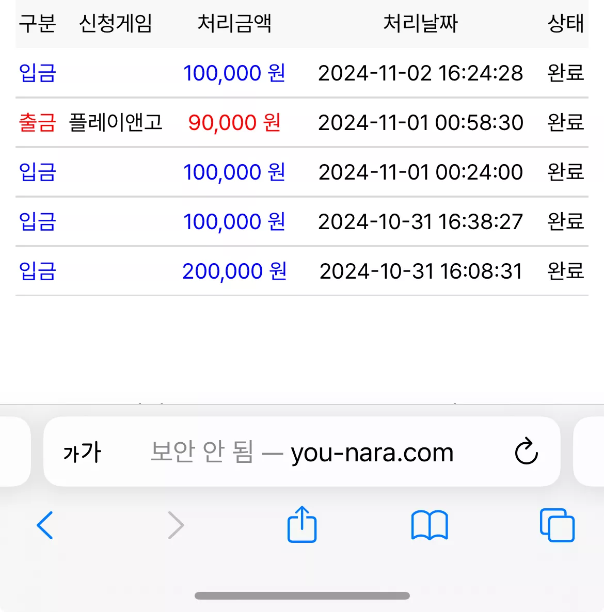Click the 90,000 원 withdrawal amount
The width and height of the screenshot is (604, 612).
[234, 122]
